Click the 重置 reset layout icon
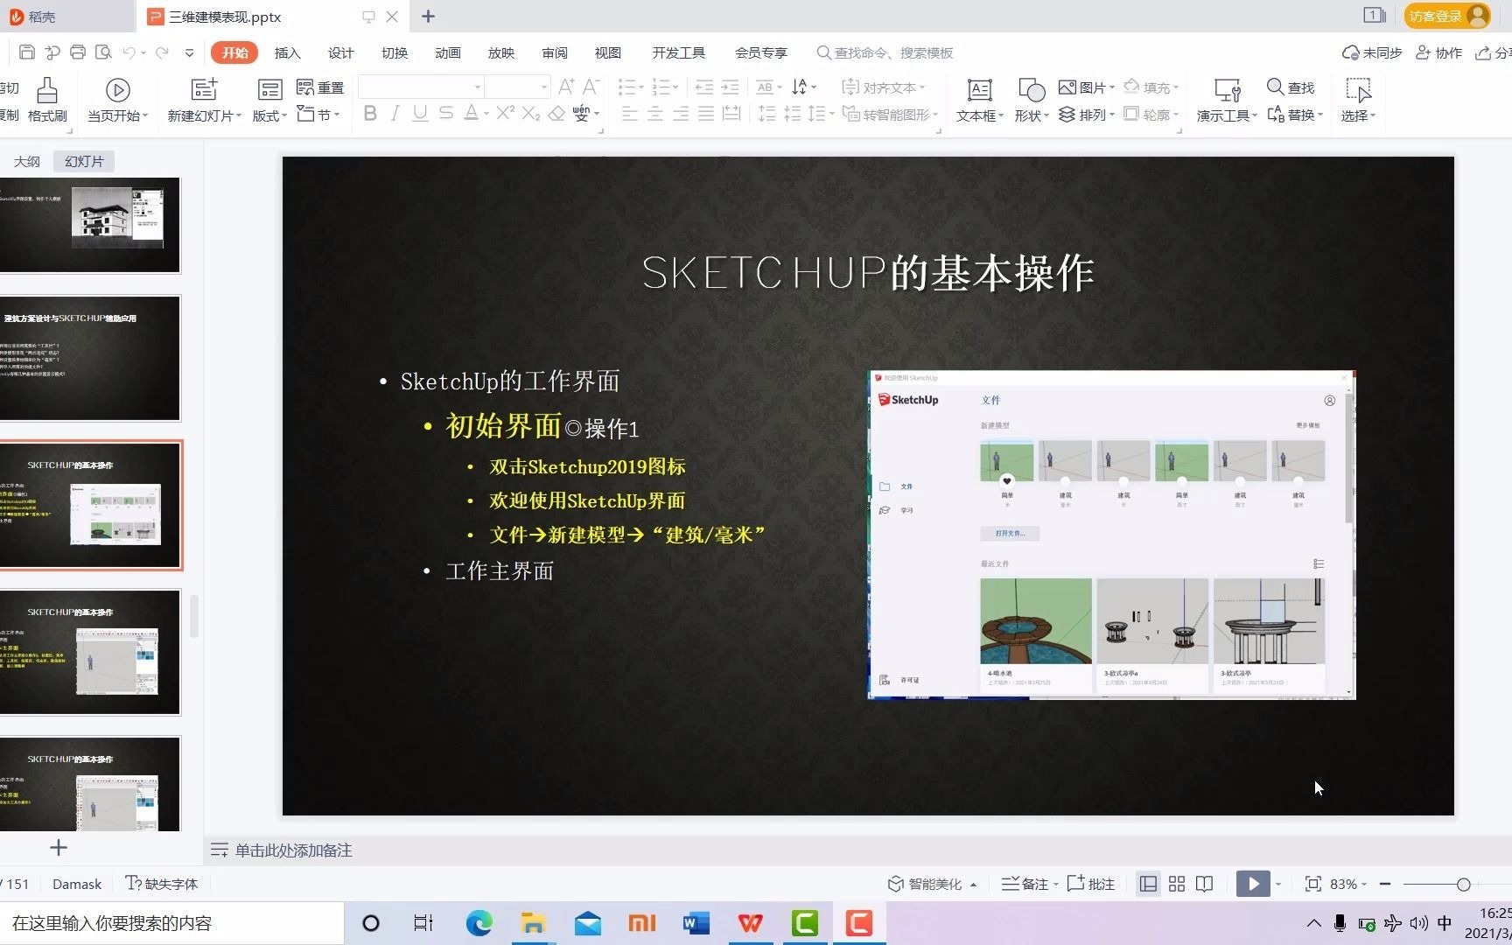The image size is (1512, 945). (320, 87)
